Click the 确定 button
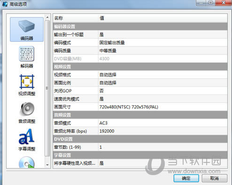The height and width of the screenshot is (185, 232). click(186, 178)
